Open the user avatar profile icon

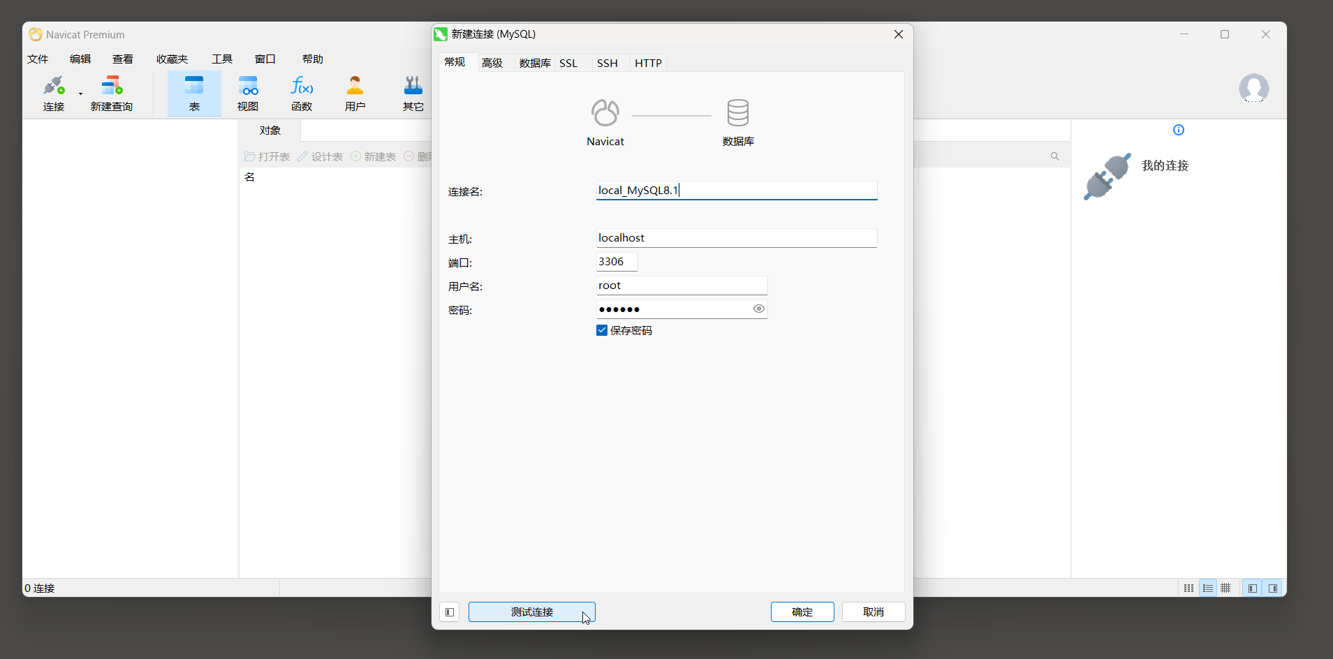point(1254,89)
